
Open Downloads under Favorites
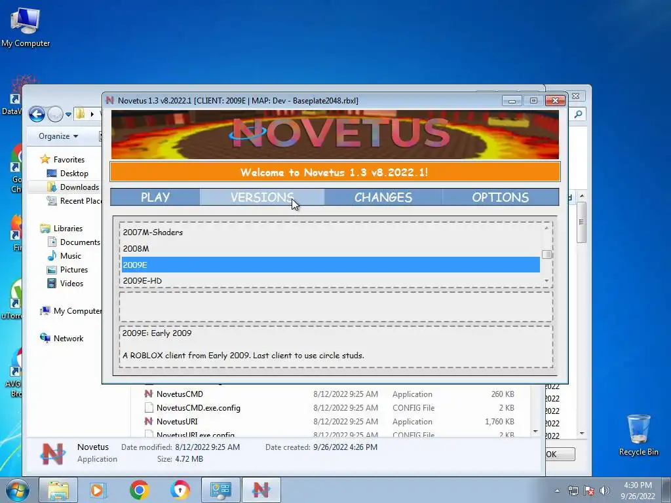[79, 187]
